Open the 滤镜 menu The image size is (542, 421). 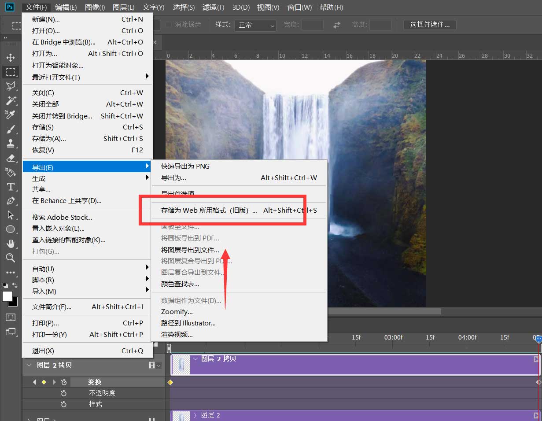click(x=212, y=7)
